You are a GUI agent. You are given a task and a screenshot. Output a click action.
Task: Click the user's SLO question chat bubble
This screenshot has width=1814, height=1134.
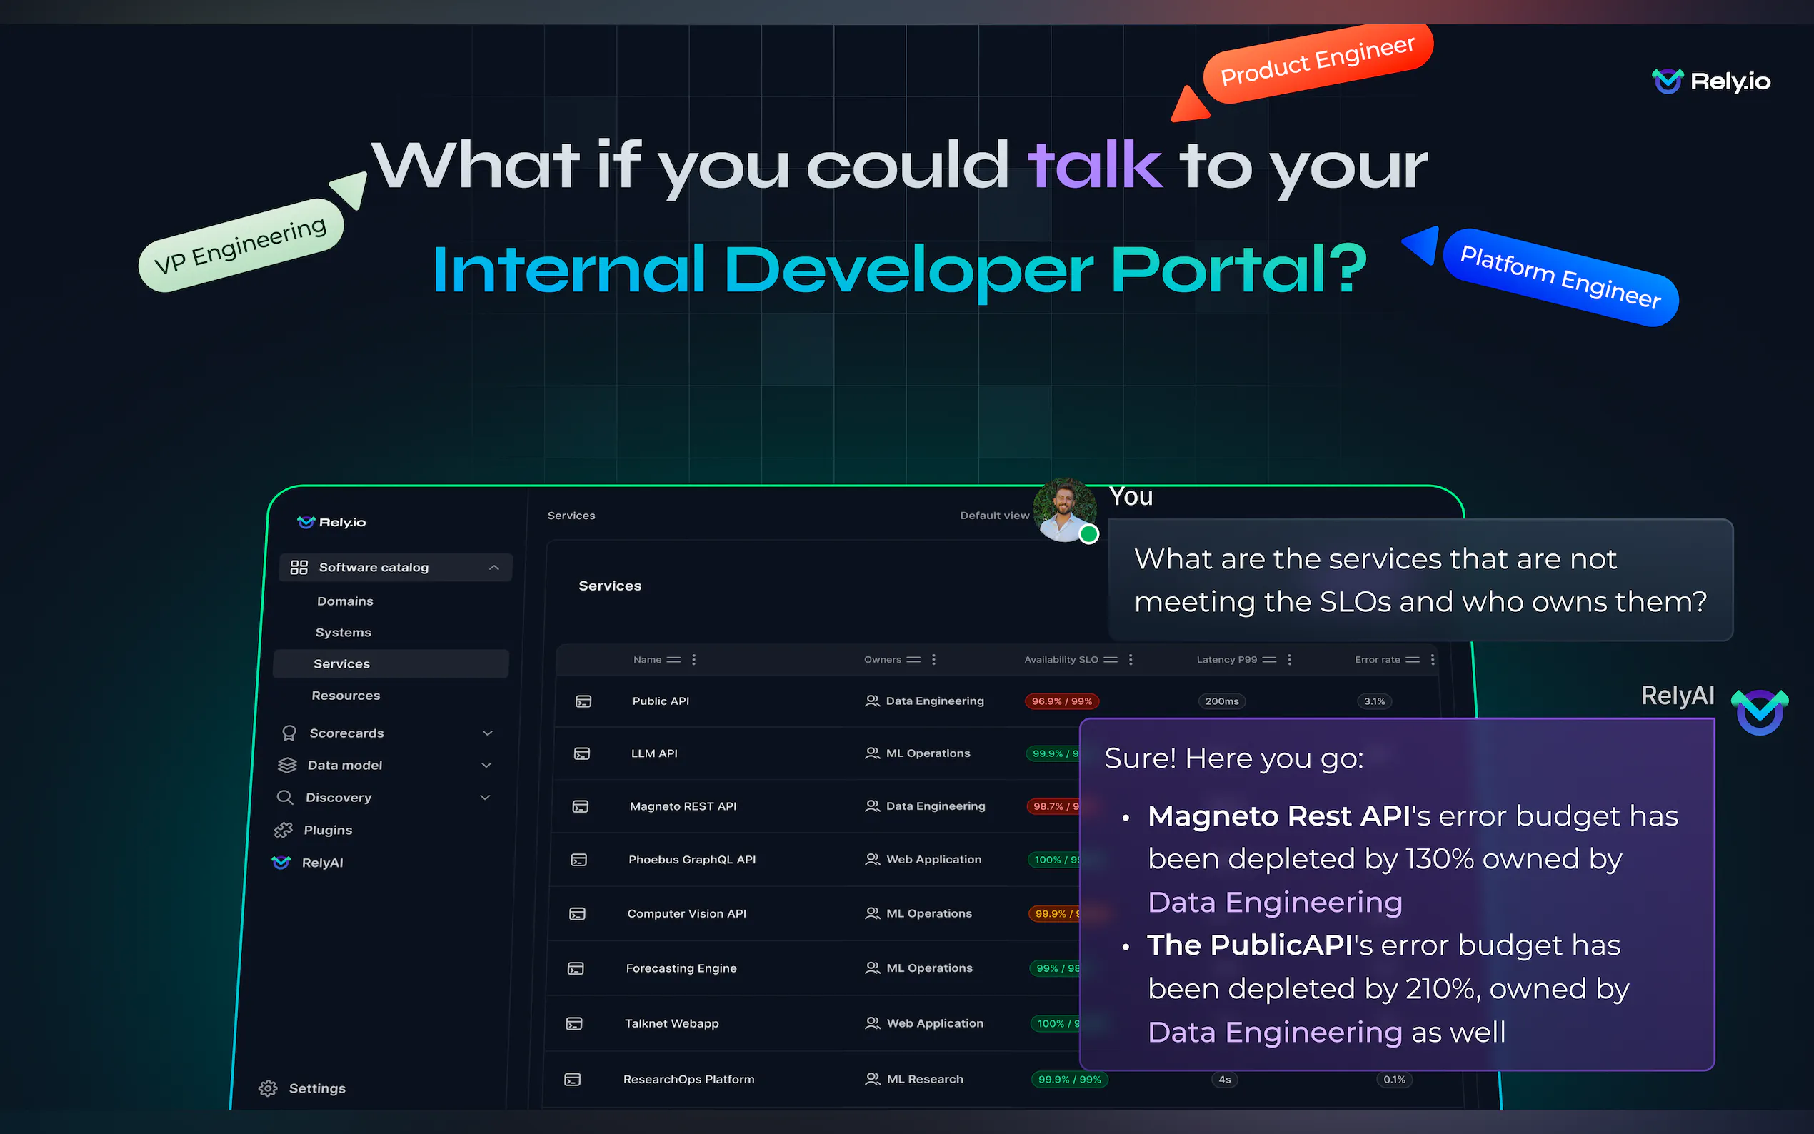(1420, 580)
